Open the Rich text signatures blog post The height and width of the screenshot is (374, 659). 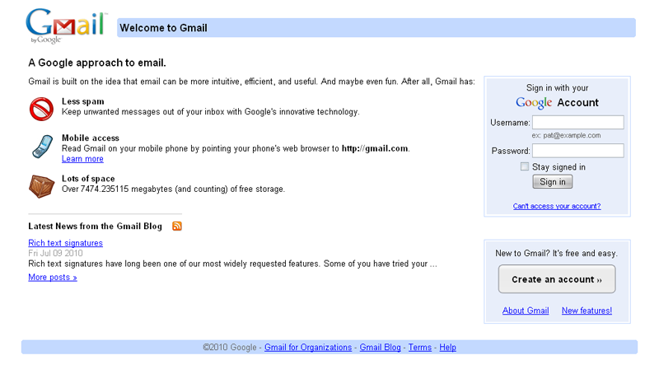(65, 243)
